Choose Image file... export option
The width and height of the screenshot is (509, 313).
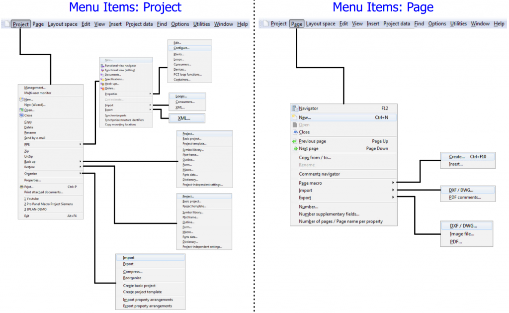pos(462,234)
